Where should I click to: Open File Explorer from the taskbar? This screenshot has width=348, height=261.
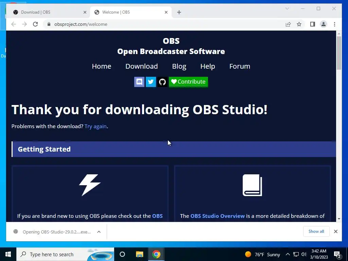point(140,254)
